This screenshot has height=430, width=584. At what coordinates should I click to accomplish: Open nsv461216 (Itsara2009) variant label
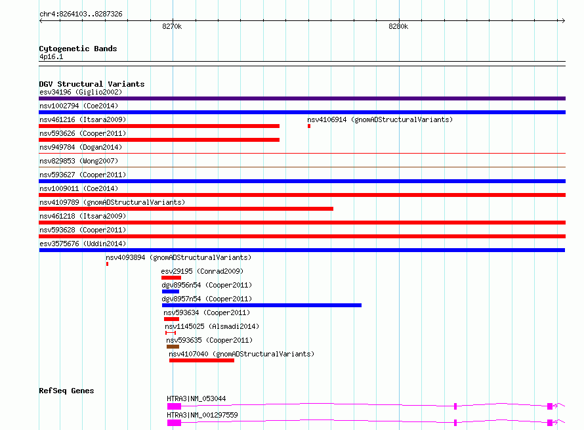click(x=83, y=119)
